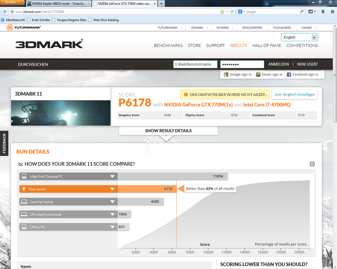337x269 pixels.
Task: Click the Your score trophy icon
Action: 24,189
